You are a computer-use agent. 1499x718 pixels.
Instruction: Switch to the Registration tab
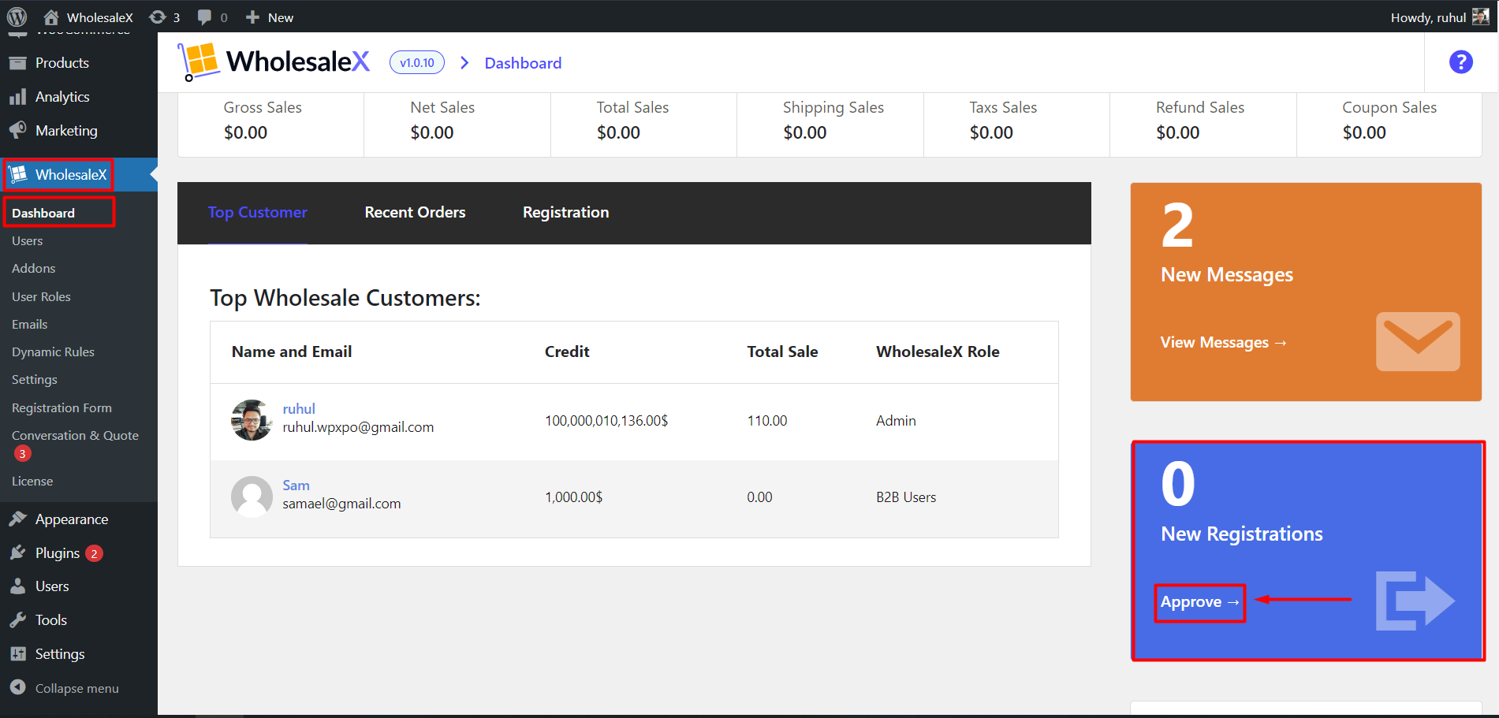pyautogui.click(x=565, y=212)
